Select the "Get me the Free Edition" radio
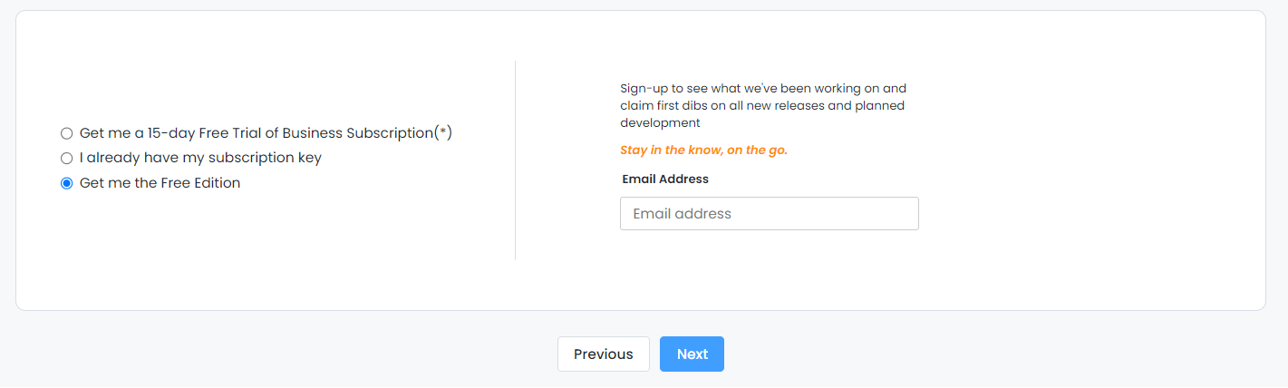The height and width of the screenshot is (388, 1288). coord(66,183)
